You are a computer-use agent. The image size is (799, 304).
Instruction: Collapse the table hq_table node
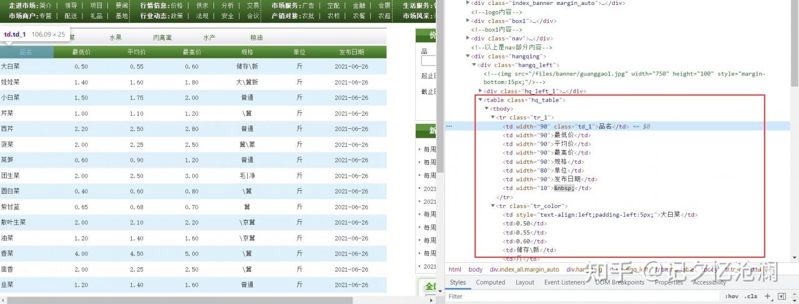point(481,100)
